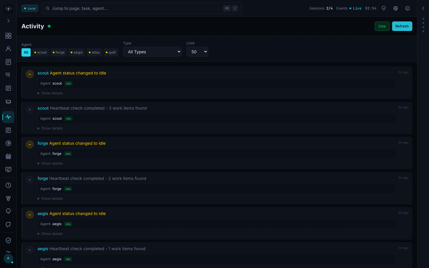The width and height of the screenshot is (429, 268).
Task: Filter activity by scout agent chip
Action: (40, 52)
